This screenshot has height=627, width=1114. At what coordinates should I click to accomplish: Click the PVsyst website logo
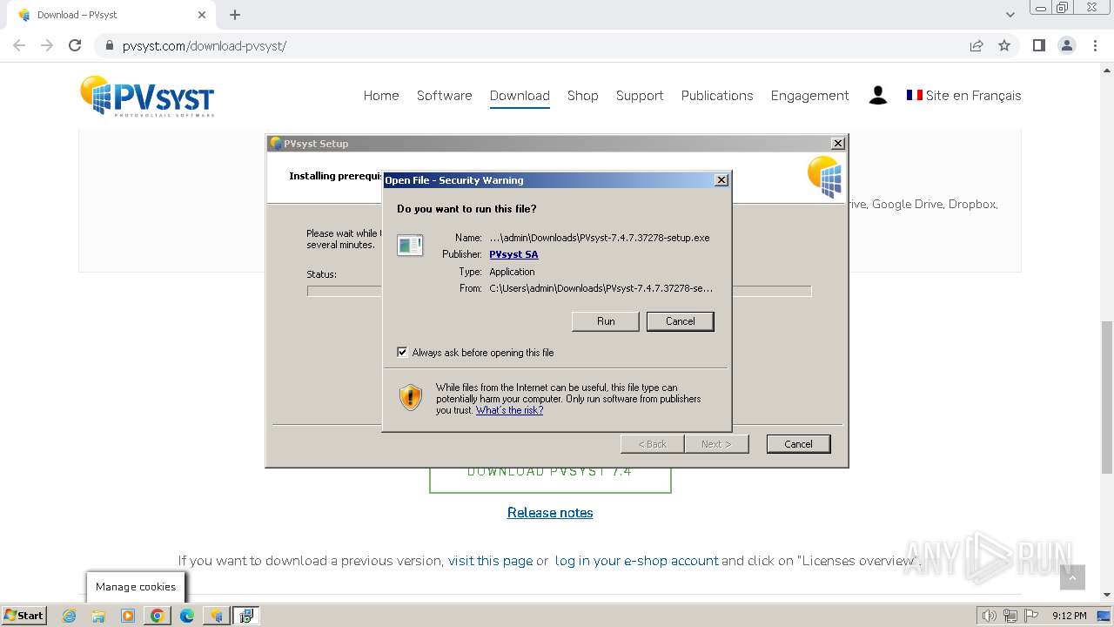click(147, 96)
